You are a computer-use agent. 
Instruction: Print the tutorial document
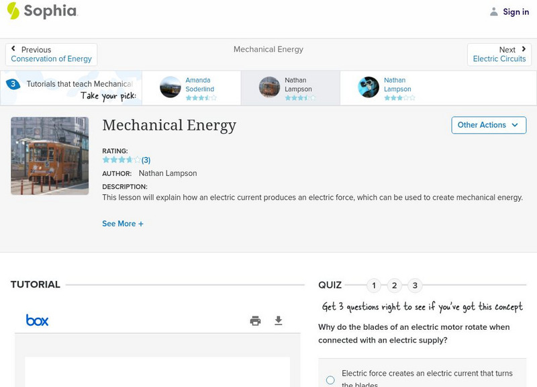coord(255,321)
